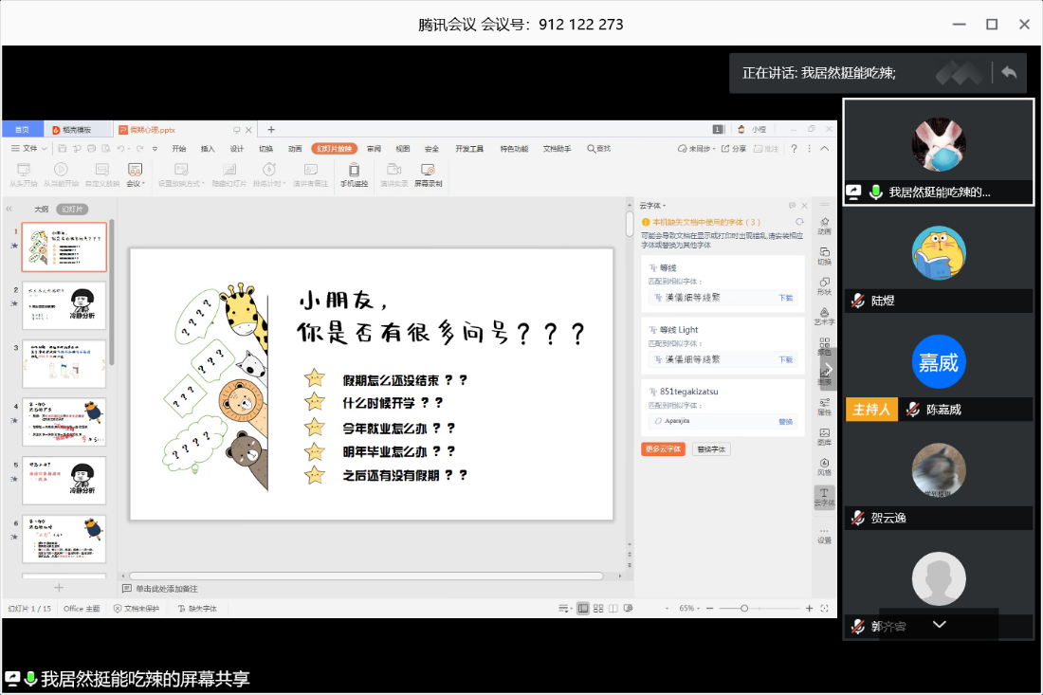
Task: Toggle normal view button in status bar
Action: [582, 608]
